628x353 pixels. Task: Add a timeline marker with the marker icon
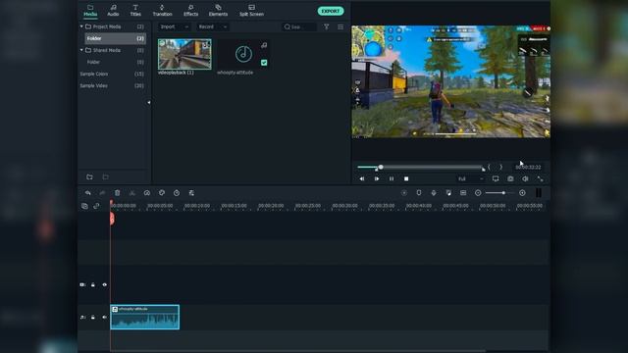pos(419,193)
